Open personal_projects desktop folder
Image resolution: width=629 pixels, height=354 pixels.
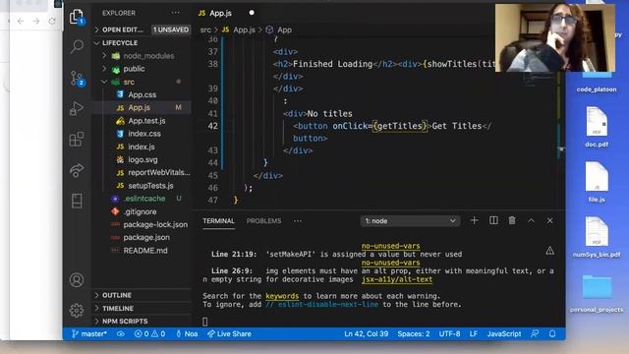(597, 293)
